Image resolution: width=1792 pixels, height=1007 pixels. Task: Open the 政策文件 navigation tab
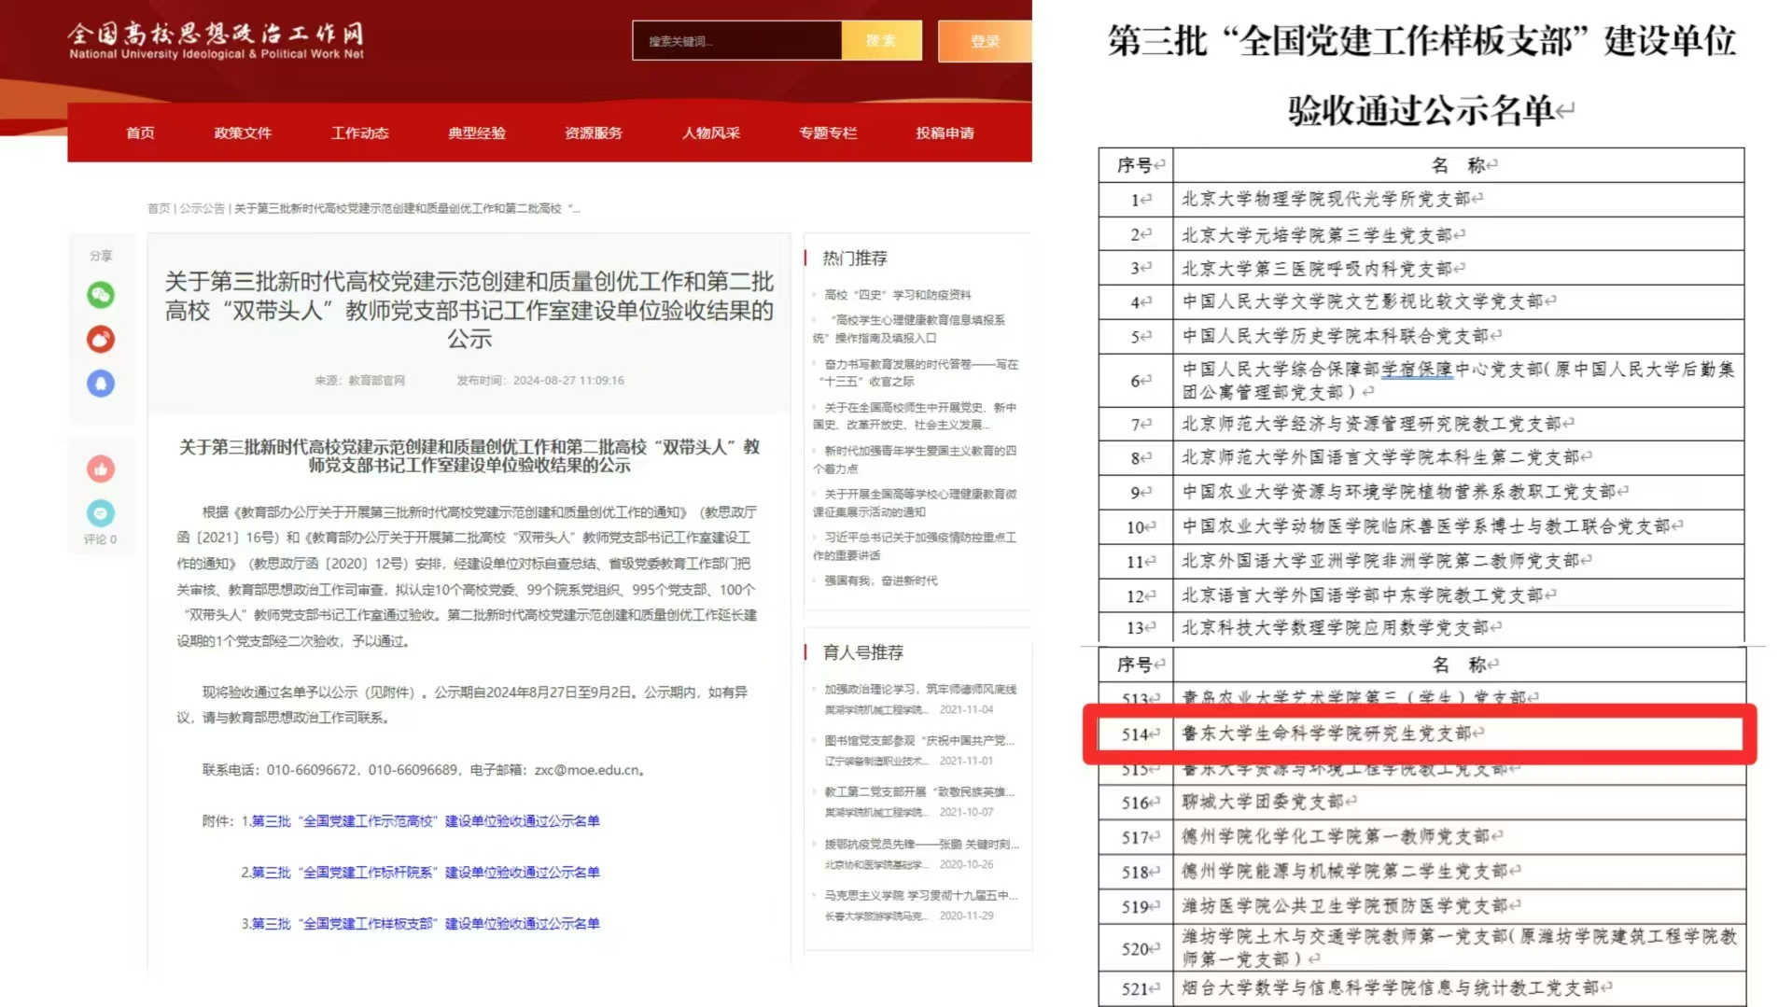coord(243,133)
